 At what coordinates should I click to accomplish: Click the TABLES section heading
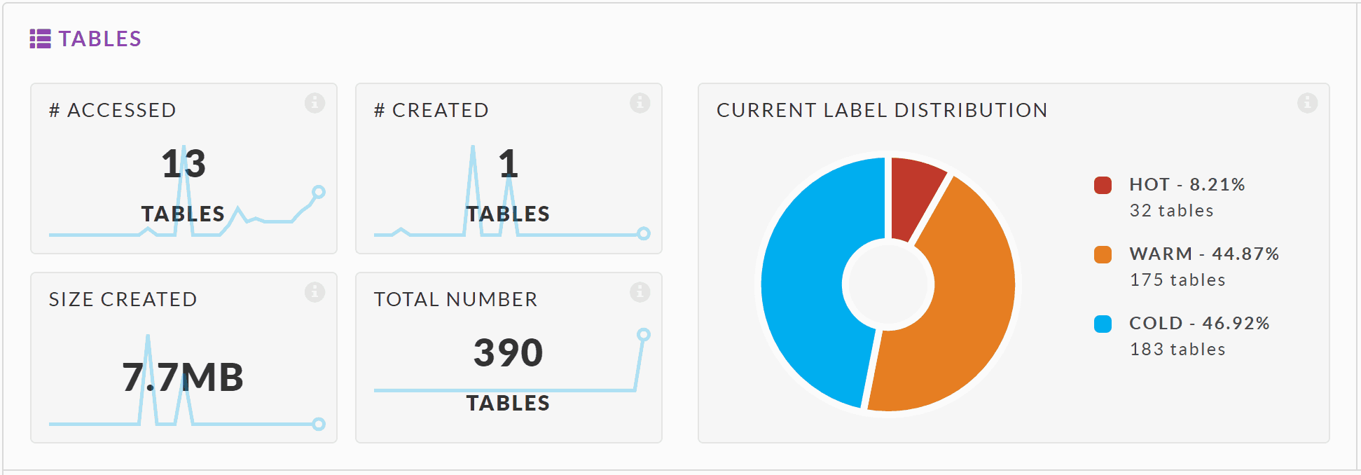(x=99, y=39)
